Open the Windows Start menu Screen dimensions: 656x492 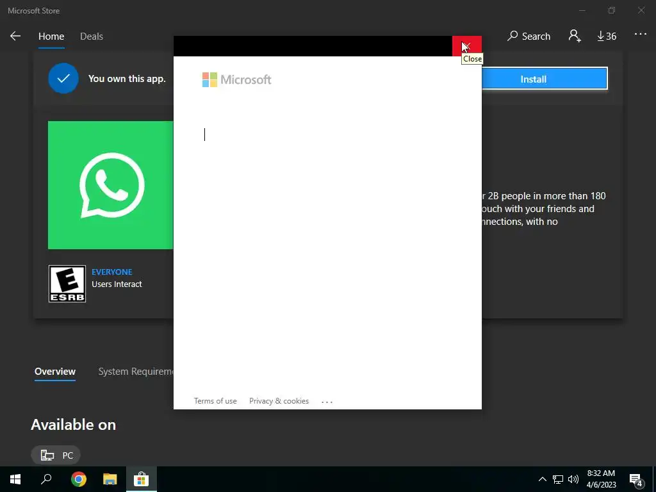[15, 479]
